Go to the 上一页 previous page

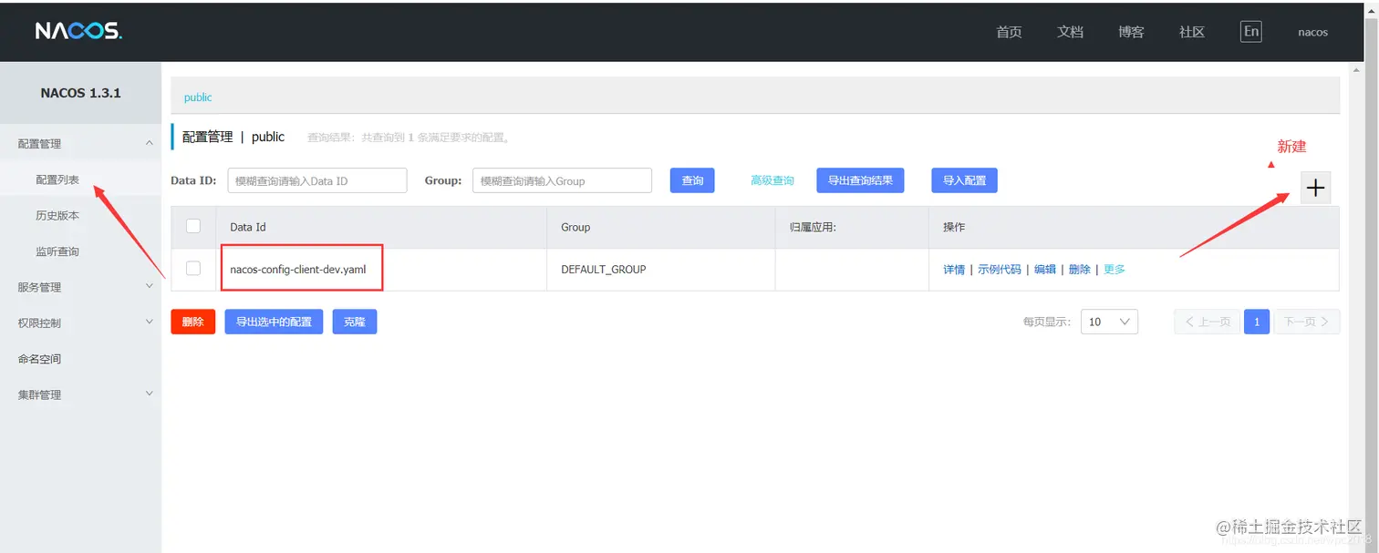[1208, 322]
